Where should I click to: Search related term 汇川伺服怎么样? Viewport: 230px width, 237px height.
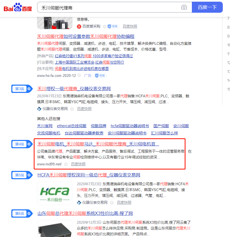point(164,133)
